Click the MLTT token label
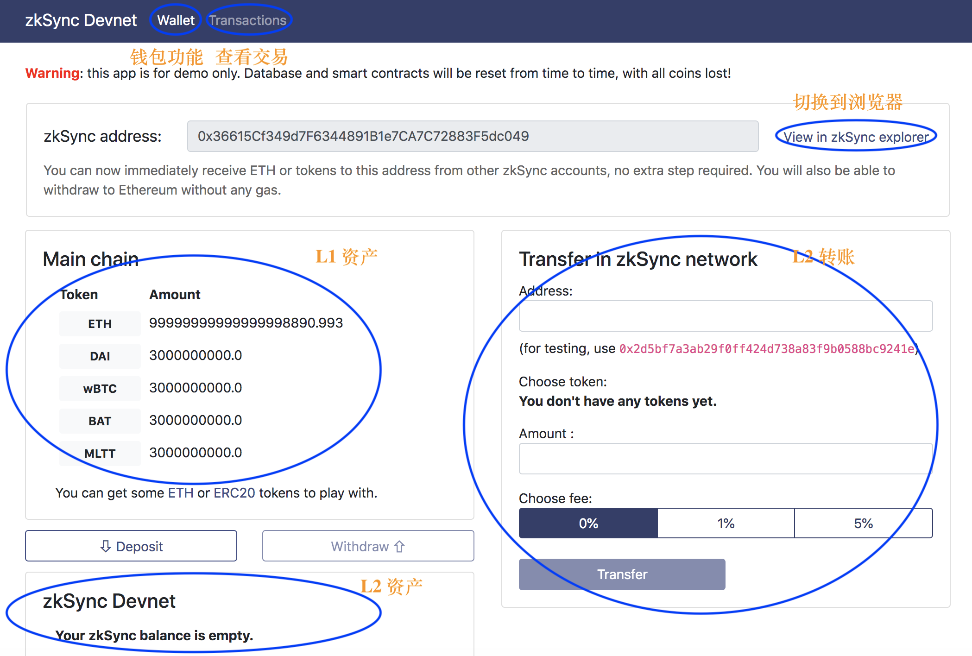Image resolution: width=972 pixels, height=656 pixels. pos(100,454)
